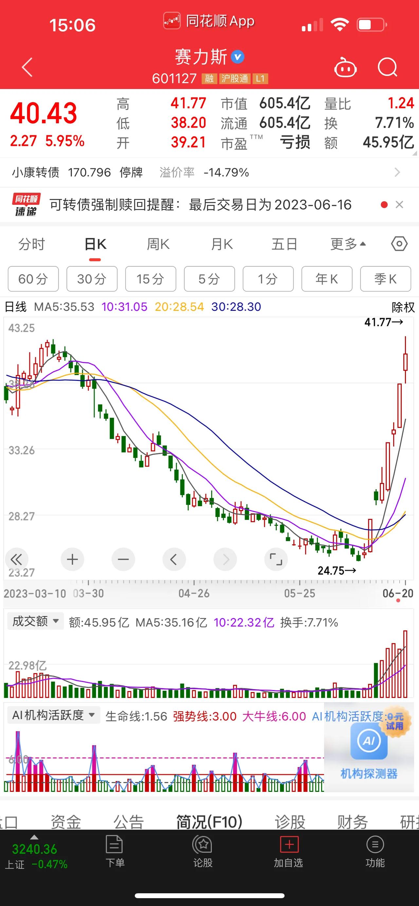The width and height of the screenshot is (419, 906).
Task: Tap 同花顺速递 news logo
Action: coord(26,204)
